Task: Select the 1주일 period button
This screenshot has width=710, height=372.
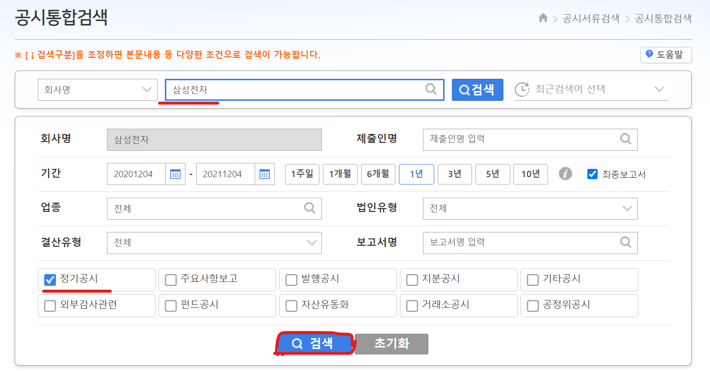Action: (302, 174)
